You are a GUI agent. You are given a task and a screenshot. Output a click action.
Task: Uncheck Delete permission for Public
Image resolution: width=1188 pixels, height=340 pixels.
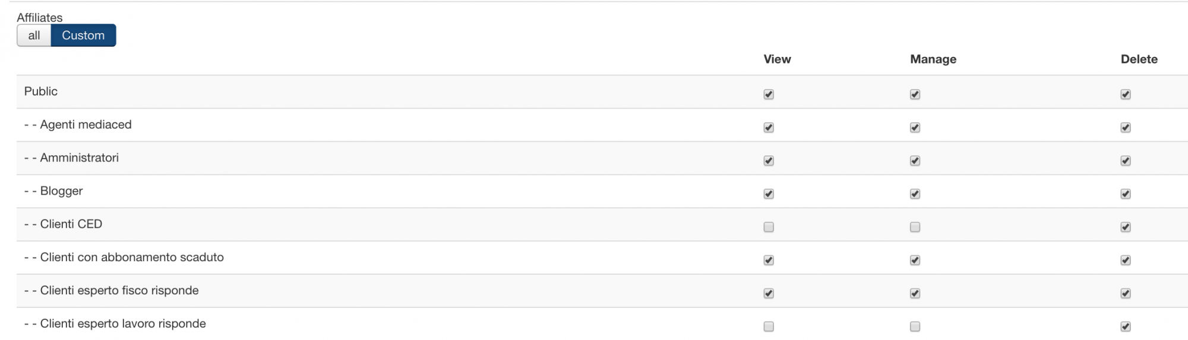(1125, 94)
